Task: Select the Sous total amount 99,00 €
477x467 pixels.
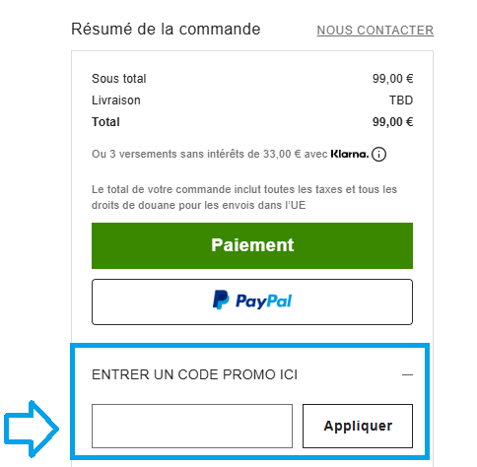Action: click(392, 79)
